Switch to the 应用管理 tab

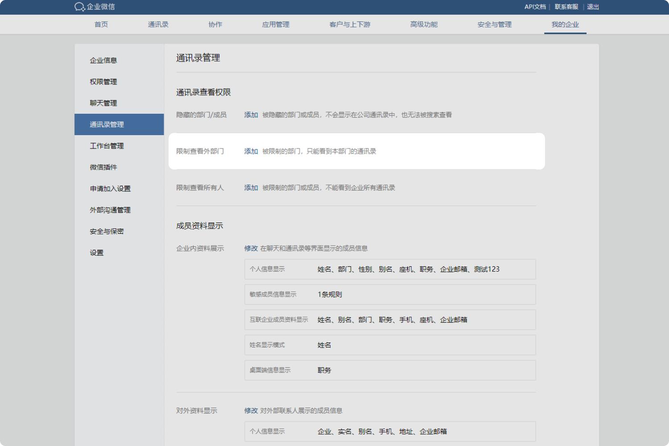pyautogui.click(x=275, y=25)
